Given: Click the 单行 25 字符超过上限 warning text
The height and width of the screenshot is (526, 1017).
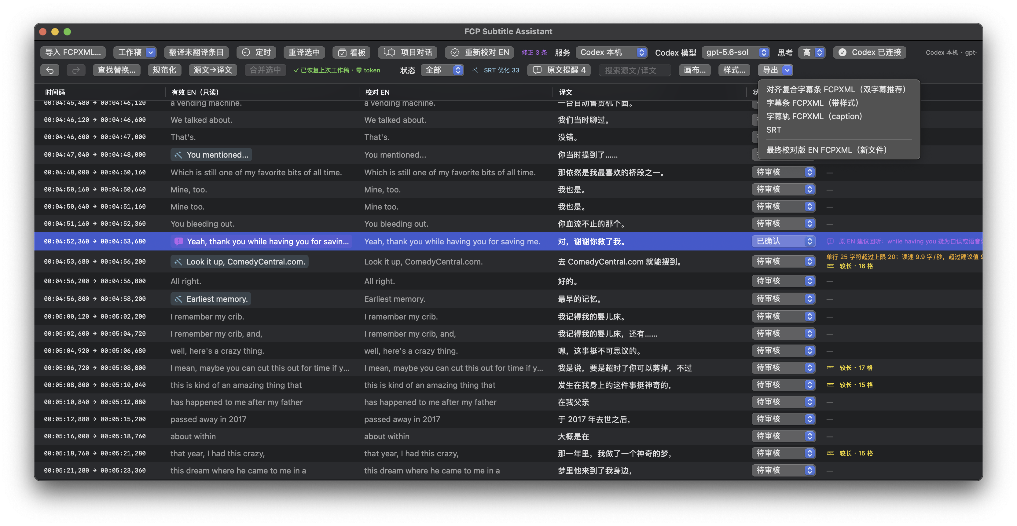Looking at the screenshot, I should [904, 257].
